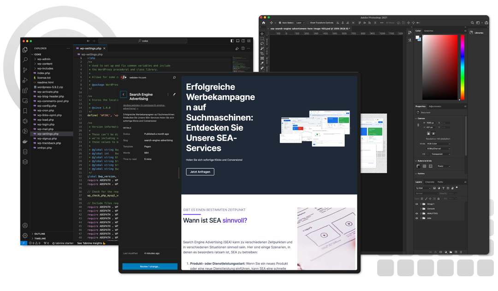Image resolution: width=498 pixels, height=291 pixels.
Task: Select the Move tool in Photoshop's toolbar
Action: 262,34
